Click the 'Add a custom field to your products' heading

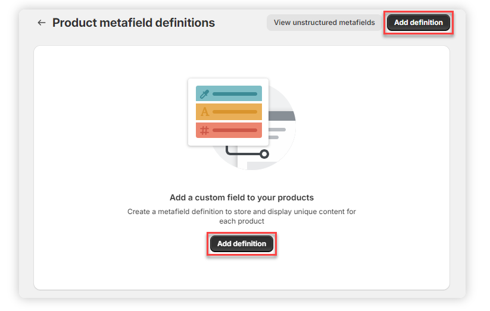241,197
